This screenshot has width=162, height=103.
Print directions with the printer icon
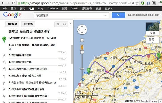(x=58, y=24)
